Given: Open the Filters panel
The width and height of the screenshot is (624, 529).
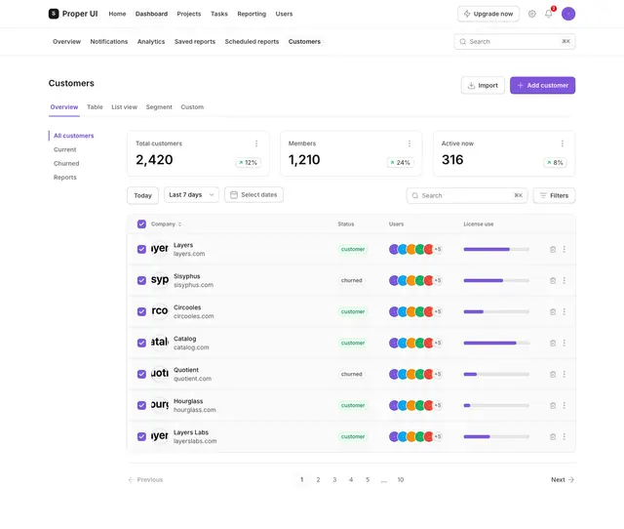Looking at the screenshot, I should pyautogui.click(x=554, y=195).
